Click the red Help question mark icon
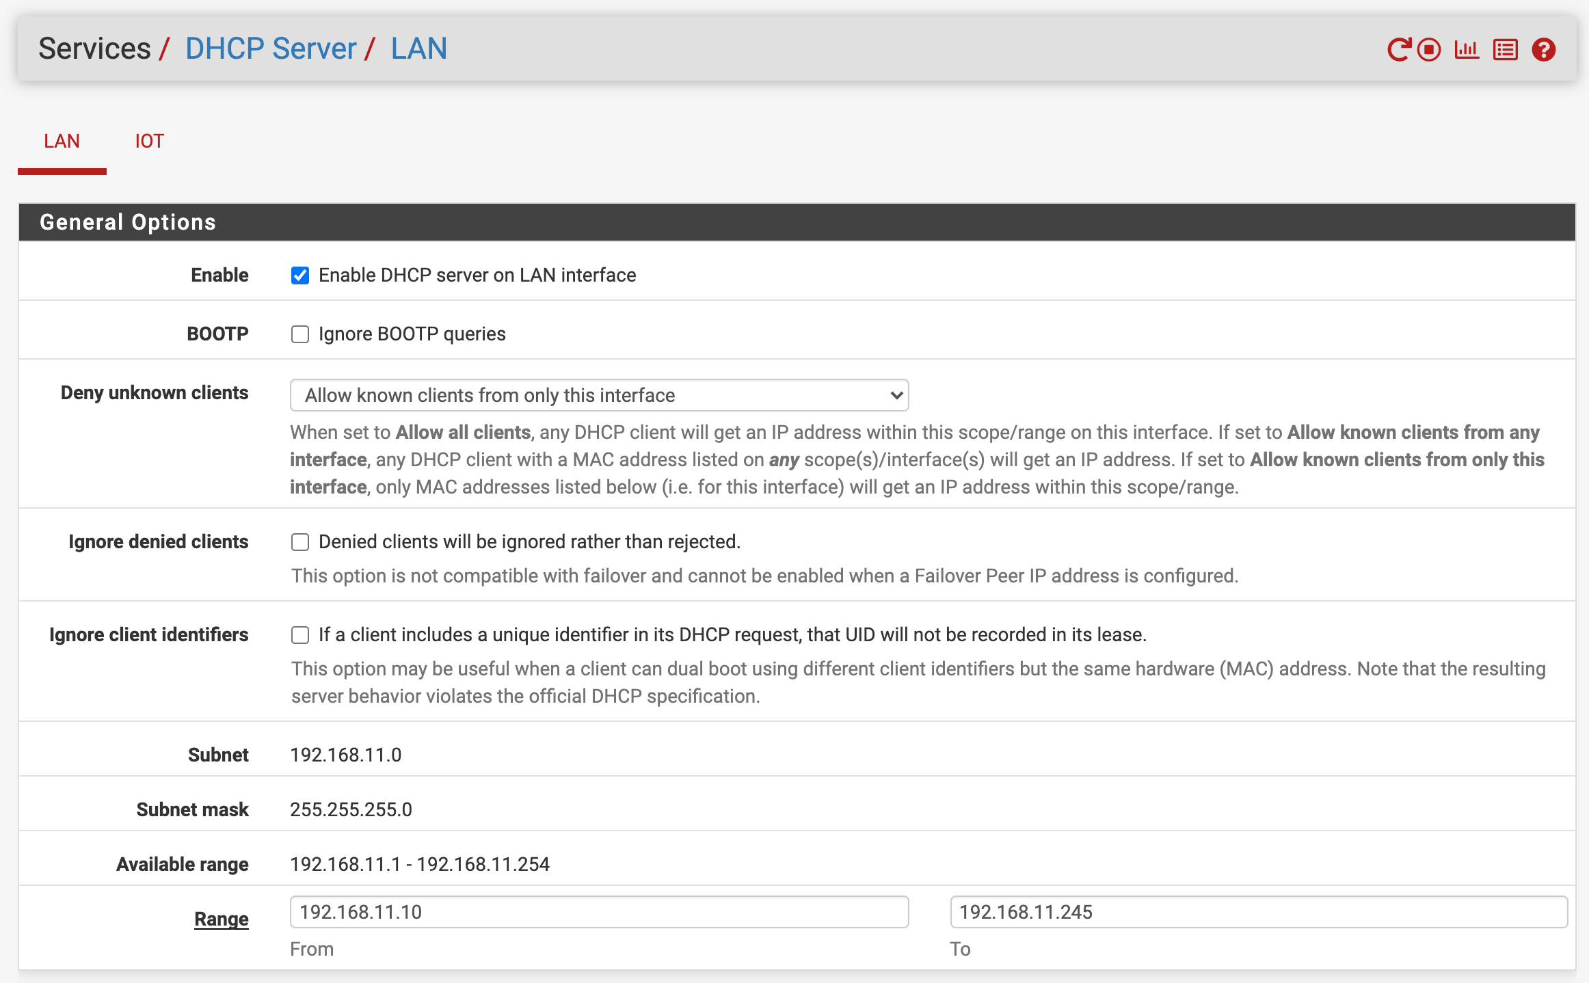Viewport: 1589px width, 983px height. coord(1543,50)
